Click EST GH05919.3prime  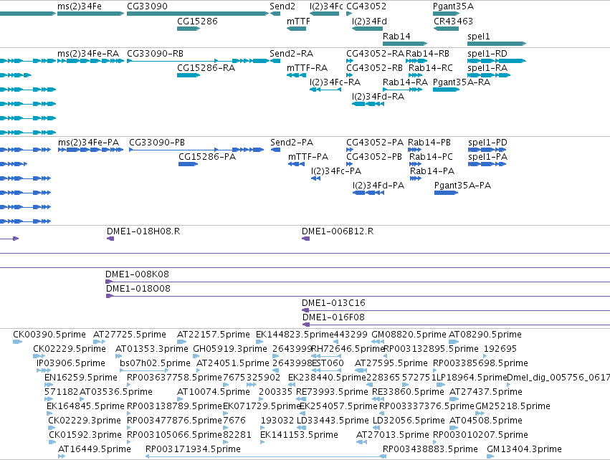[230, 349]
